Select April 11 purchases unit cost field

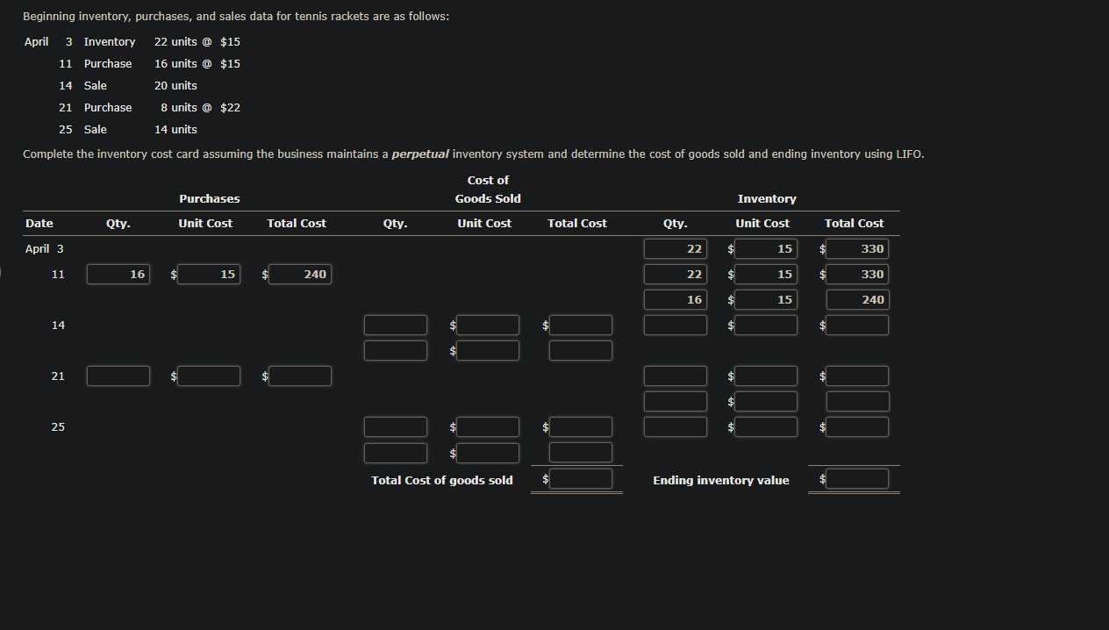209,275
